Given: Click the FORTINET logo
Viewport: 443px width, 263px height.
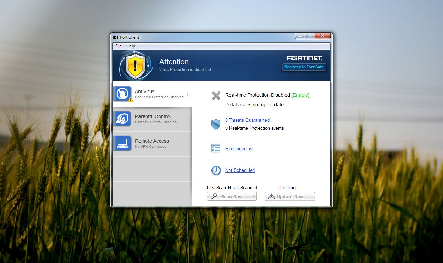Looking at the screenshot, I should click(x=304, y=58).
